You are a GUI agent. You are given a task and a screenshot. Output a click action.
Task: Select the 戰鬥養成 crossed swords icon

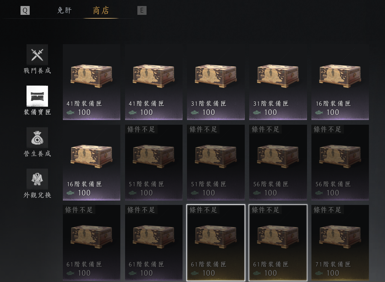pos(37,55)
